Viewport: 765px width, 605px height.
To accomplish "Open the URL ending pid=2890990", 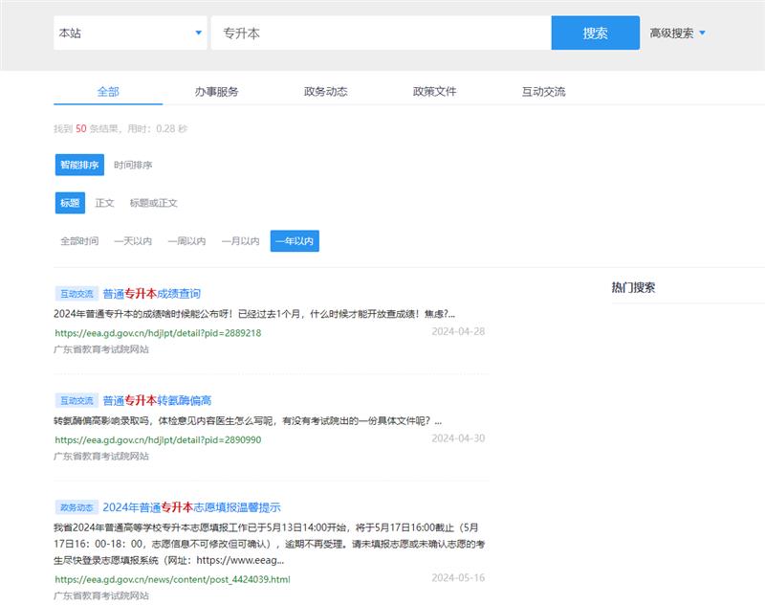I will tap(158, 440).
